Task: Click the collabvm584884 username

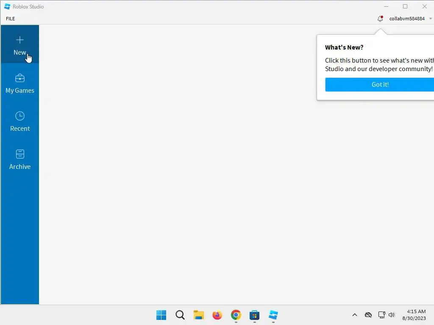Action: point(407,19)
